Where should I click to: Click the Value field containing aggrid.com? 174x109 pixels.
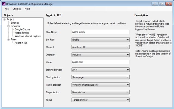pos(101,62)
